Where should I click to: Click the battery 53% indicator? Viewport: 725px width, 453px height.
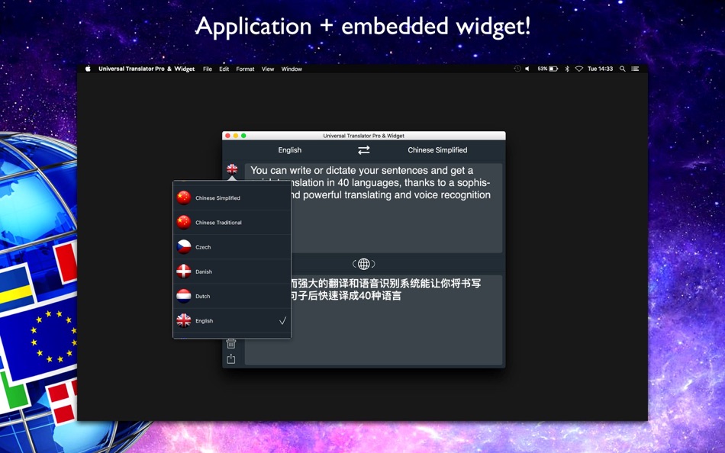tap(547, 69)
